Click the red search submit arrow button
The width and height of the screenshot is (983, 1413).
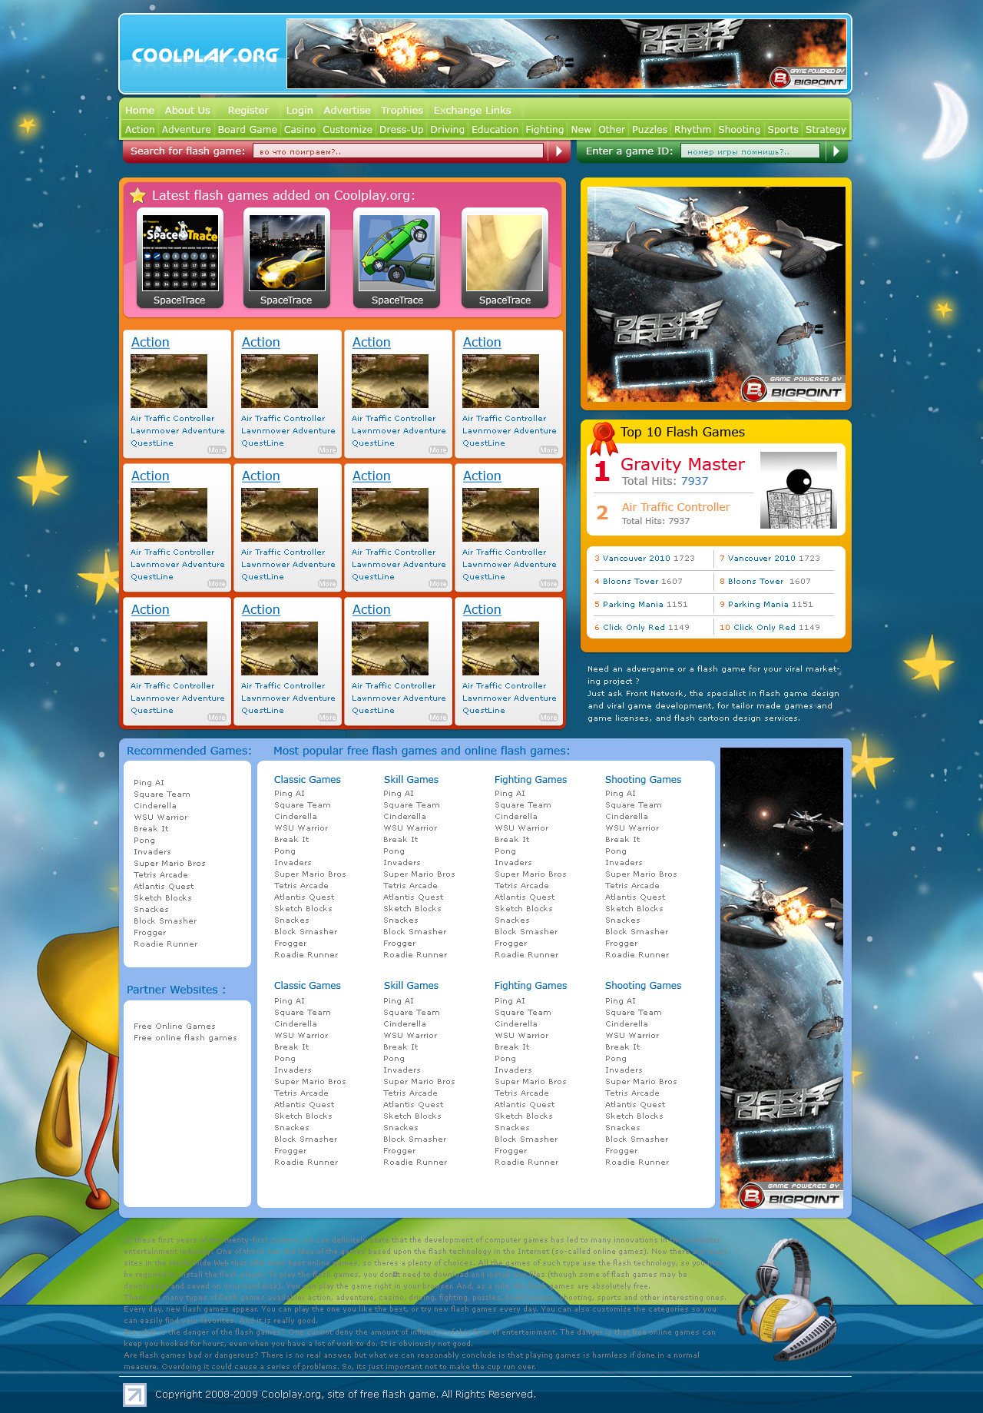click(559, 151)
